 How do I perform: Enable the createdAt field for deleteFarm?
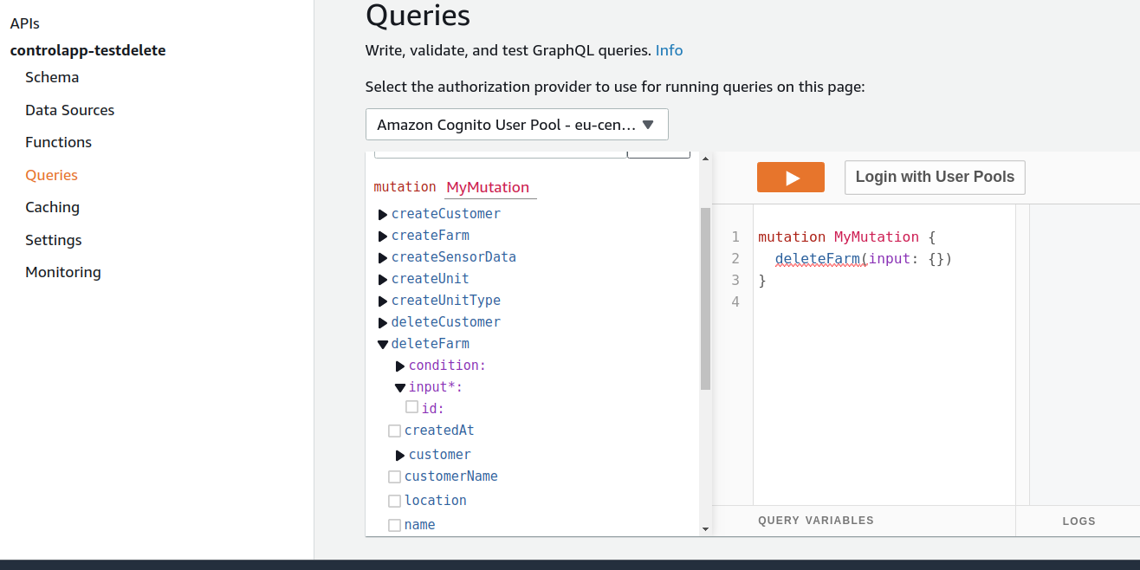coord(395,431)
